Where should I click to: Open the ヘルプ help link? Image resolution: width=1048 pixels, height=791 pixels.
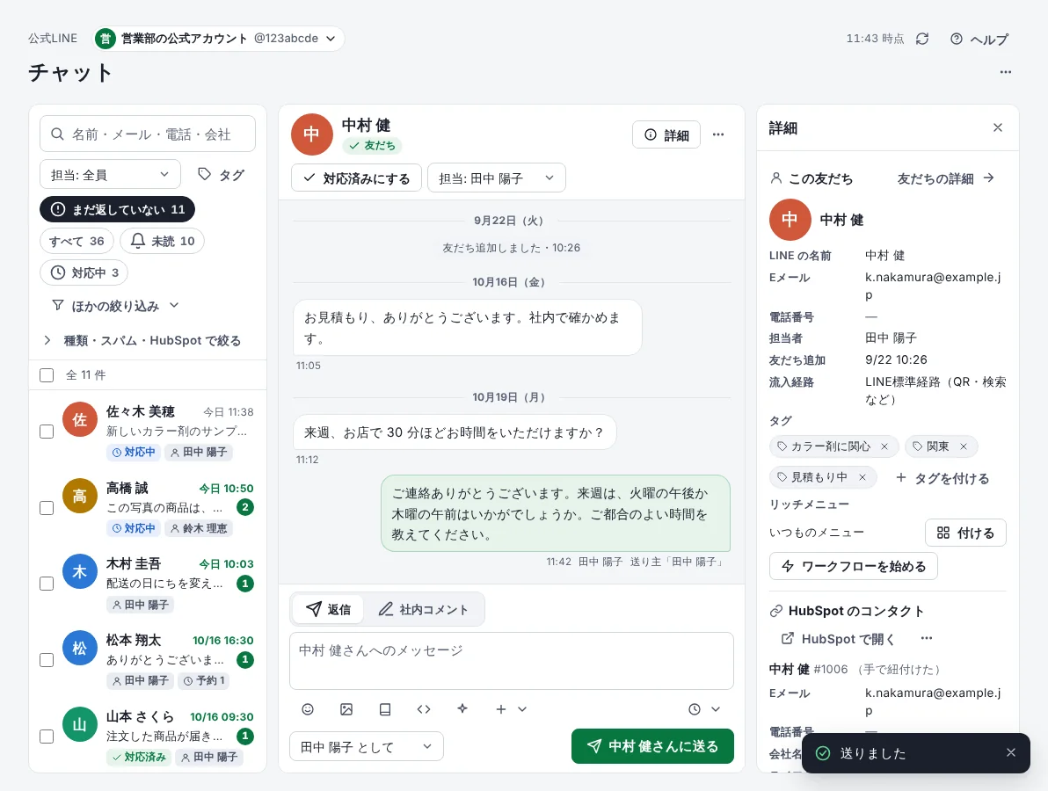pos(979,39)
